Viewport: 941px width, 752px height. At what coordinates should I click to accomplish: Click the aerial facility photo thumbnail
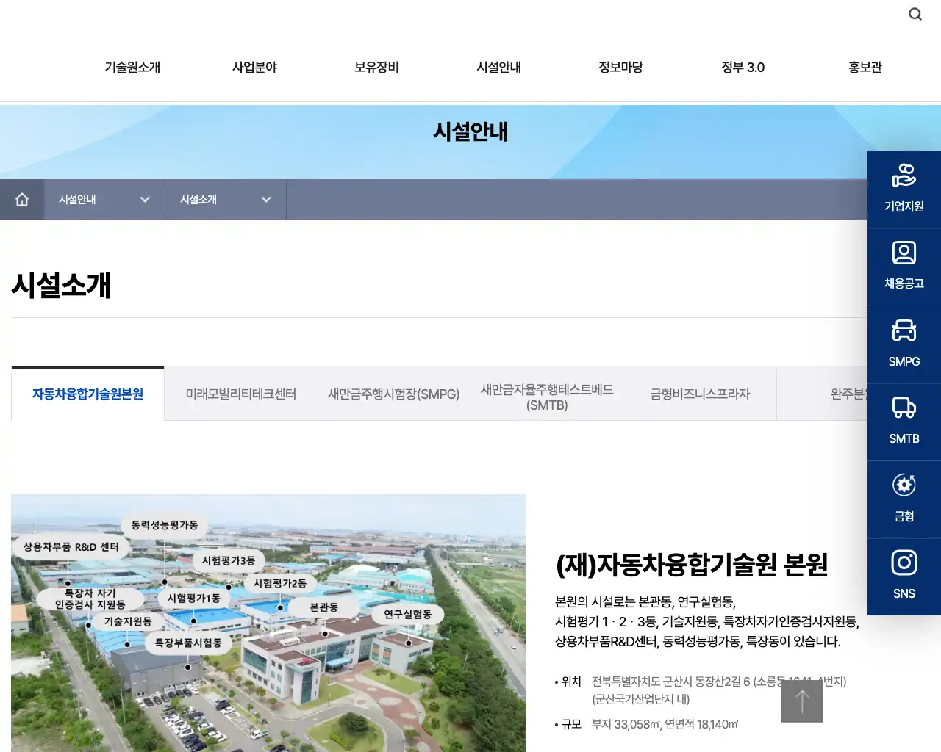268,624
